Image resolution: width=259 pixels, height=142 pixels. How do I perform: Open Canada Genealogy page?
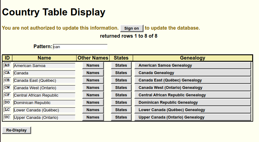(x=193, y=73)
